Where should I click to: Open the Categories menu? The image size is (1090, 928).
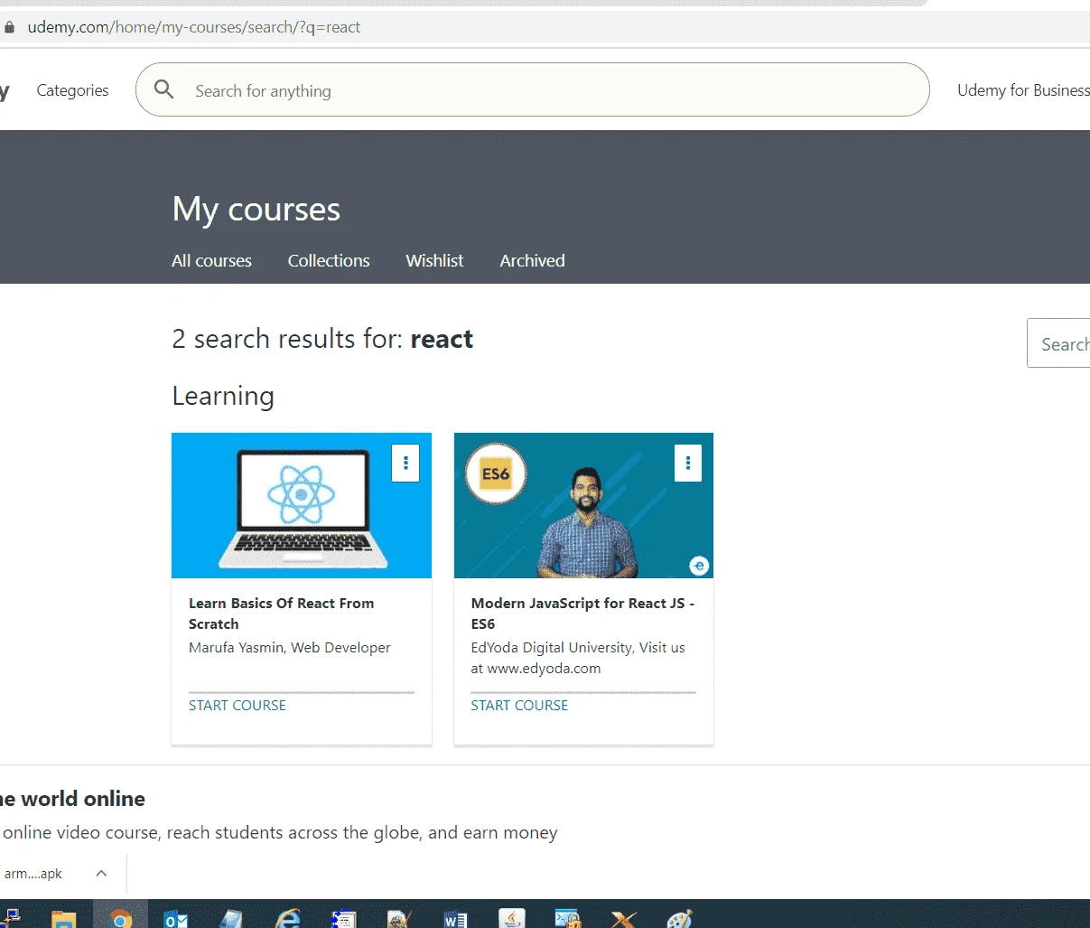(x=72, y=90)
